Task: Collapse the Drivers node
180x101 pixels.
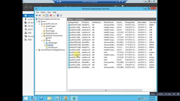Action: (x=42, y=40)
